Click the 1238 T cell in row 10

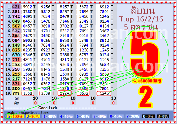coord(86,50)
